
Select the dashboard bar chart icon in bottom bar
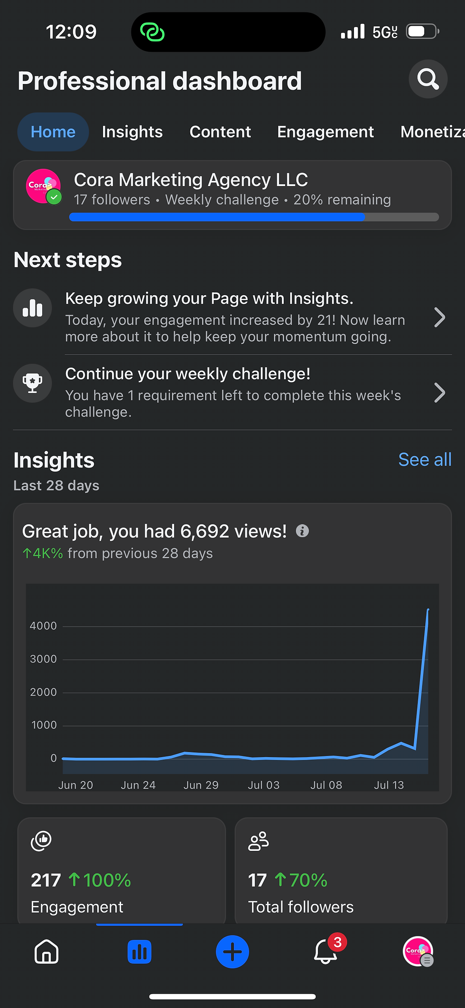(139, 952)
